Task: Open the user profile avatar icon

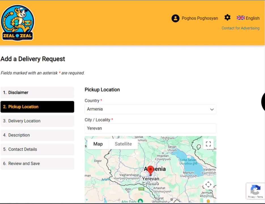Action: point(175,18)
